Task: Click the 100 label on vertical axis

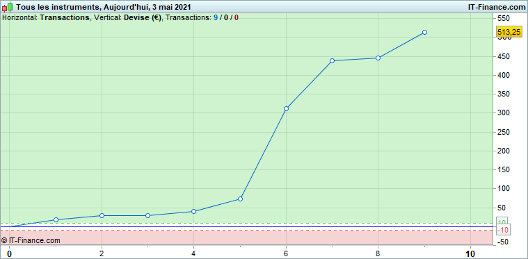Action: 504,189
